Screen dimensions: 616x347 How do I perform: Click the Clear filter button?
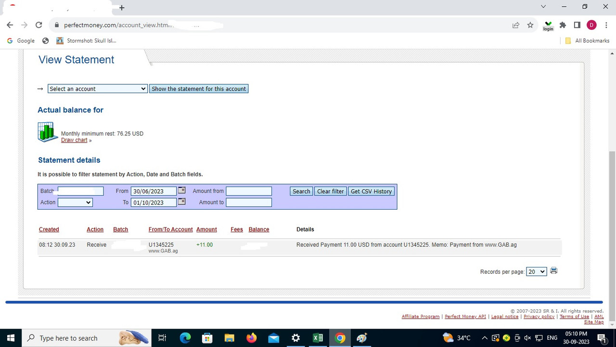tap(331, 191)
